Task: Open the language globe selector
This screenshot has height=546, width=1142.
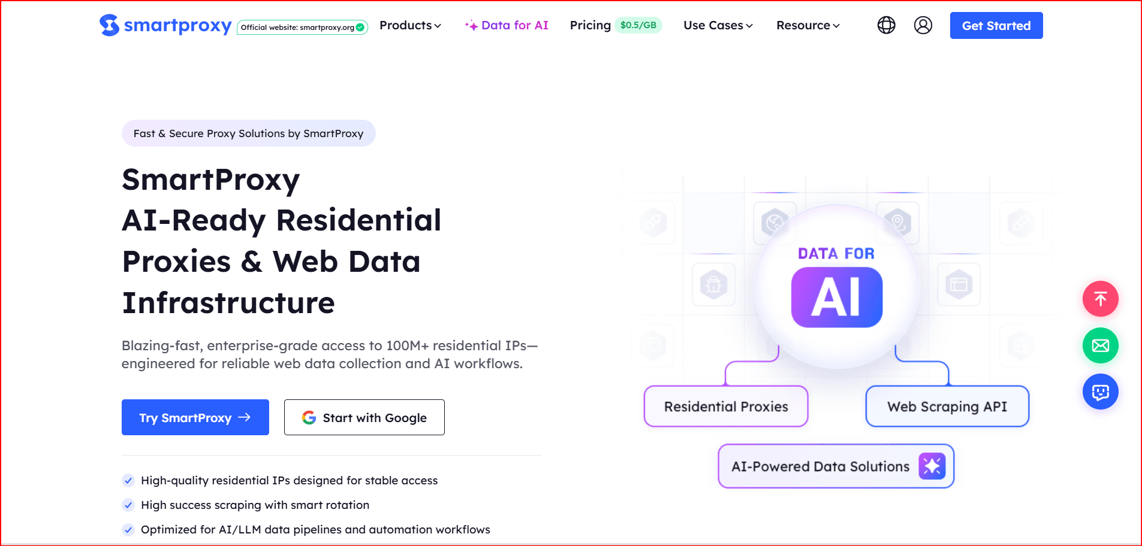Action: coord(886,25)
